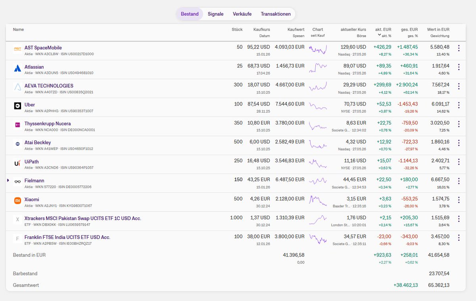Open the Atai Beckley stock link

pos(38,142)
